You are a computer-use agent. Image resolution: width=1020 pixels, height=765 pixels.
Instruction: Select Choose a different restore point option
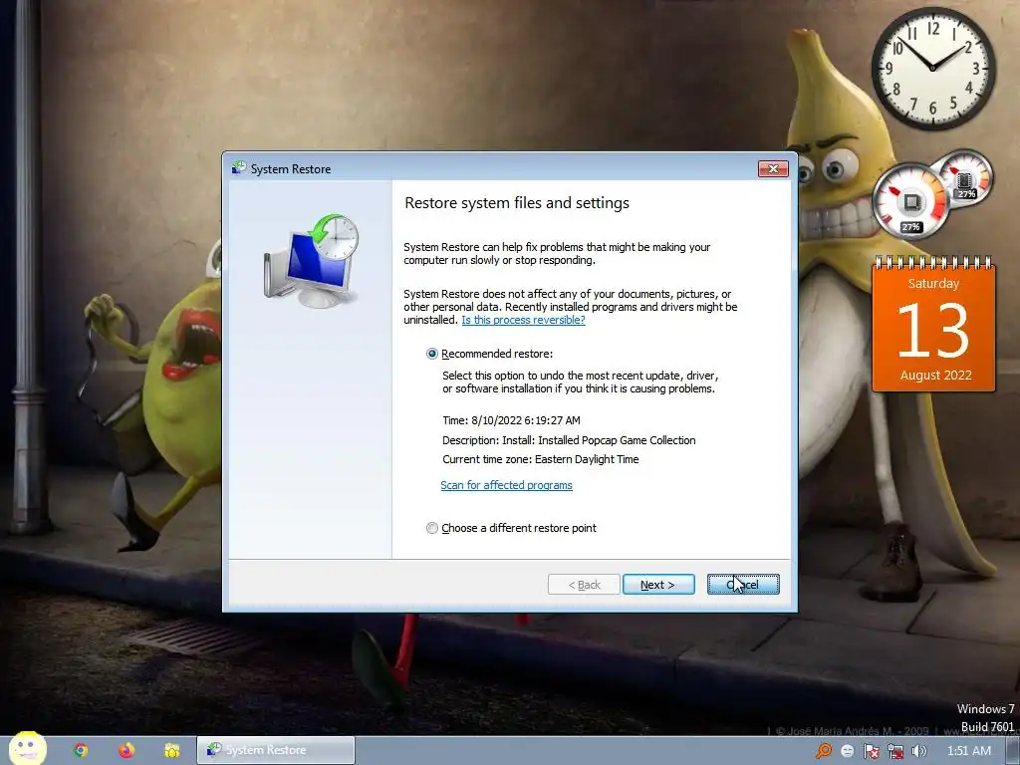tap(432, 528)
